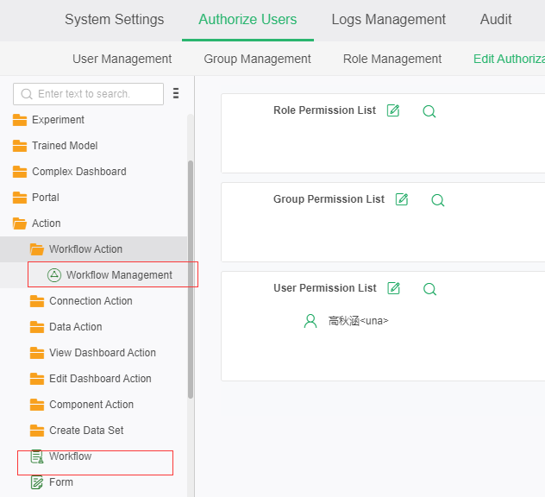Edit the User Permission List

(394, 288)
